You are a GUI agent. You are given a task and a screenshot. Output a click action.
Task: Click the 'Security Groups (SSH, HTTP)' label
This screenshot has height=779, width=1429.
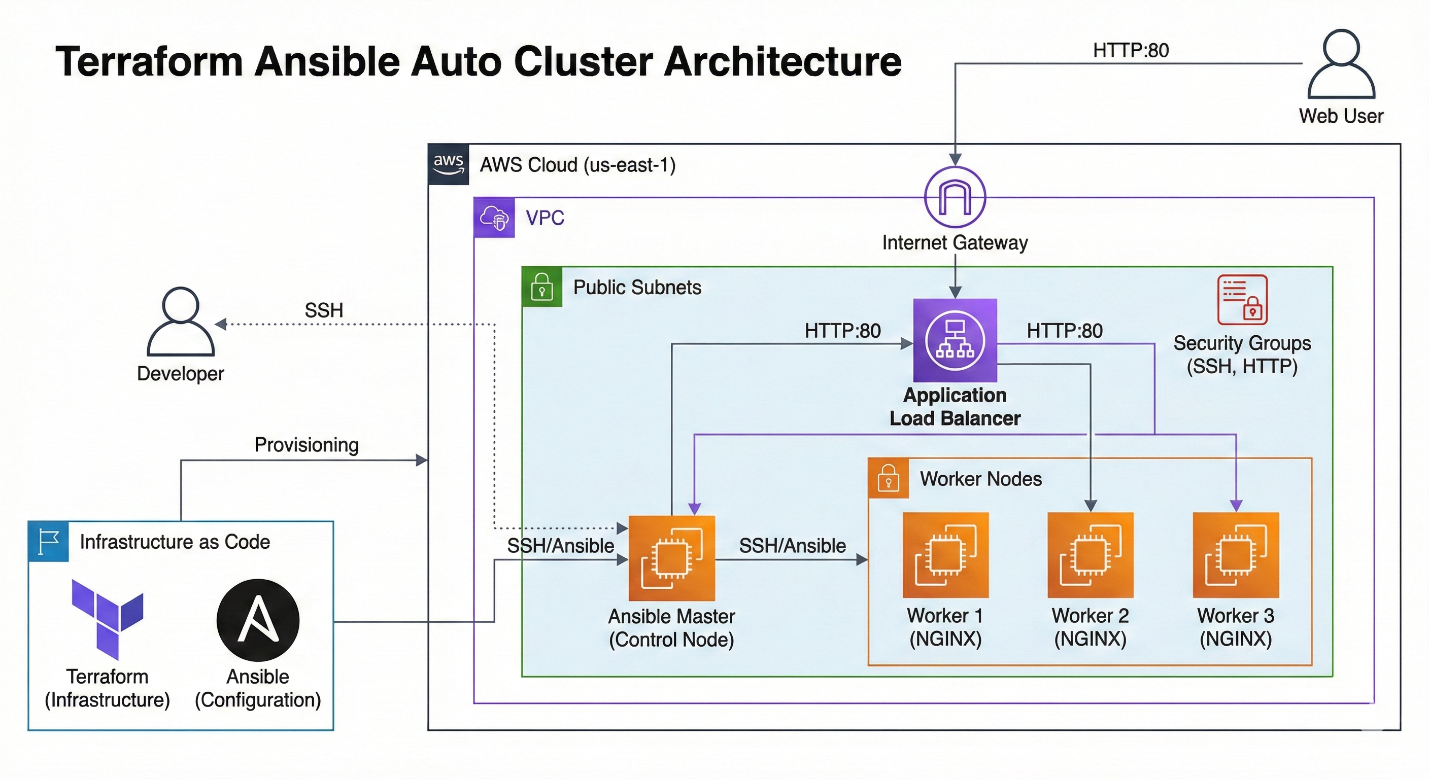[1242, 355]
